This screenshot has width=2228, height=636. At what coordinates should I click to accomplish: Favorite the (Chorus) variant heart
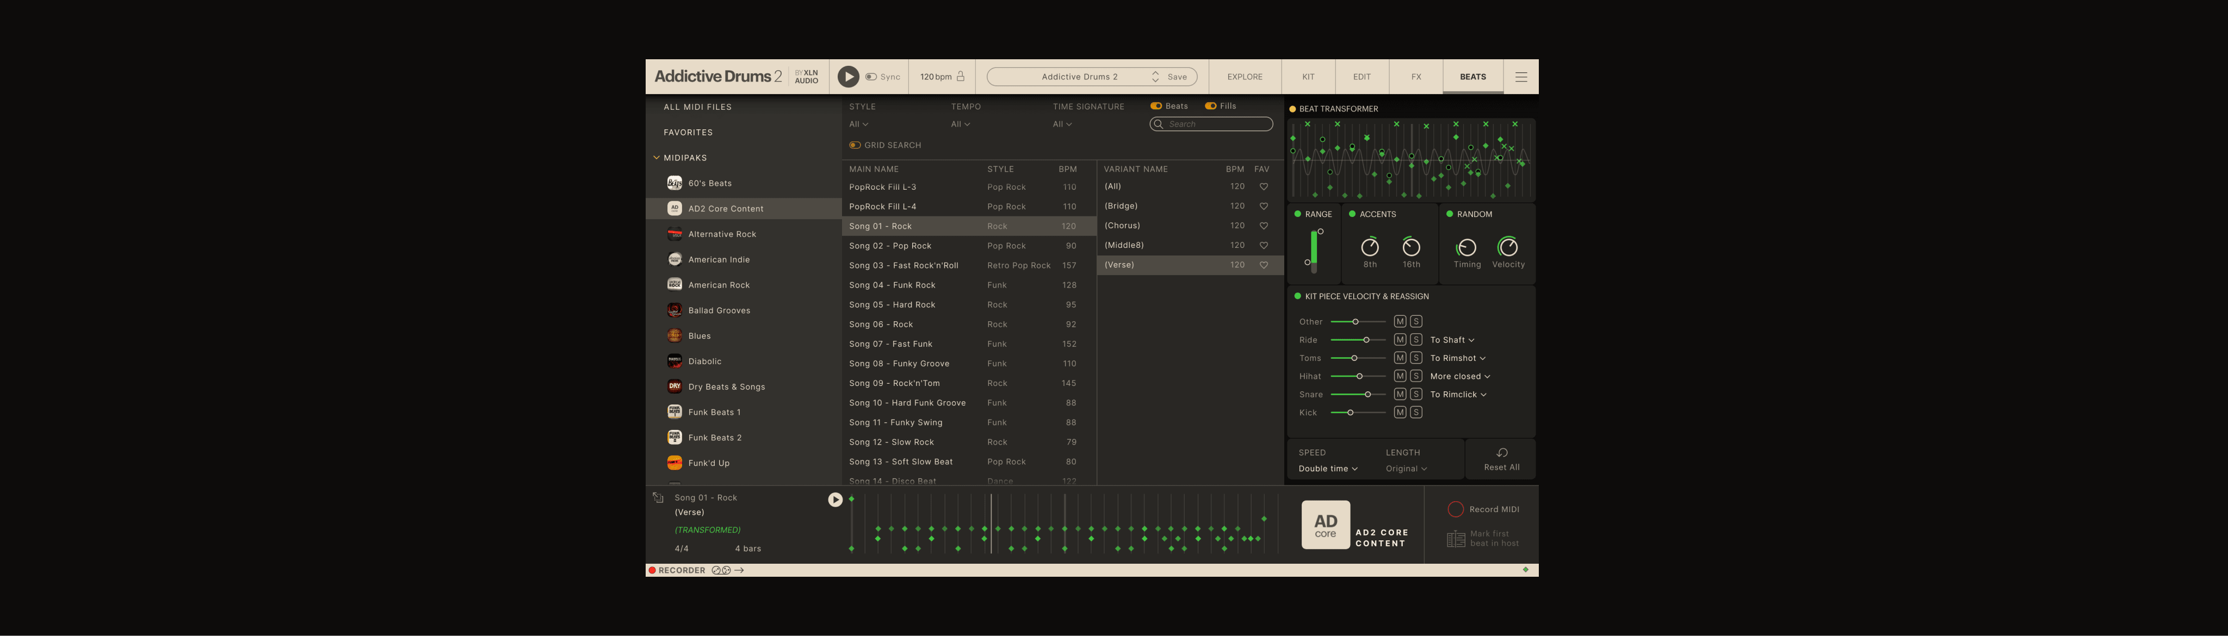tap(1264, 226)
